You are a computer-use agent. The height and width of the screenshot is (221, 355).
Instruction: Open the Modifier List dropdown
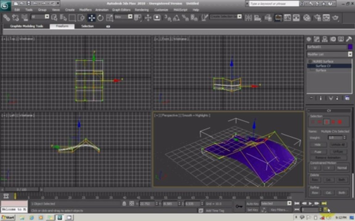pyautogui.click(x=350, y=54)
